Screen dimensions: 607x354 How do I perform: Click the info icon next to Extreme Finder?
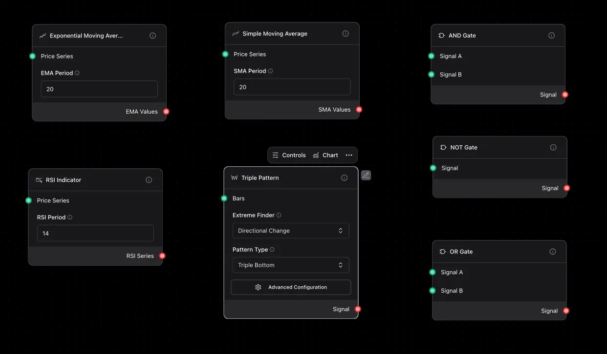click(279, 215)
